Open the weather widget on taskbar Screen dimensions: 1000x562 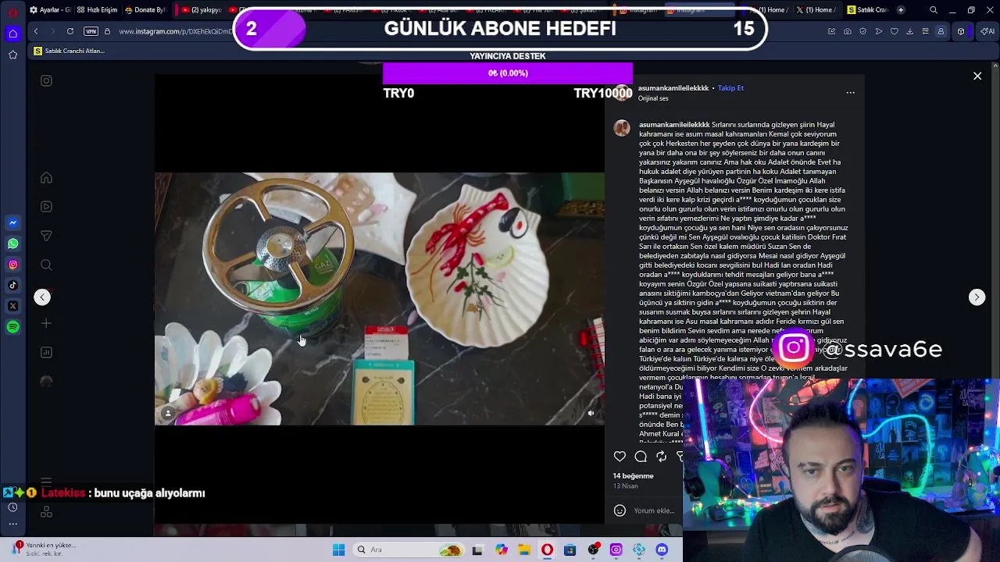tap(43, 549)
